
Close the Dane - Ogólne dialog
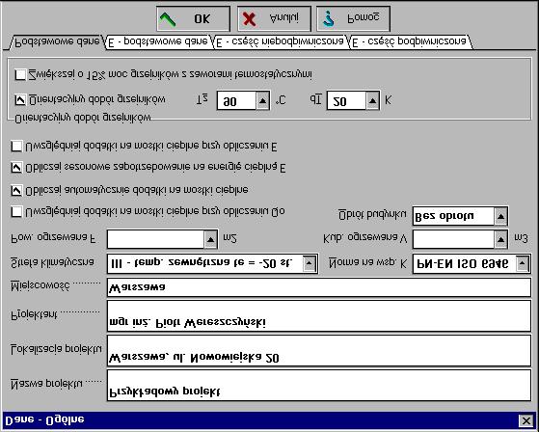(x=526, y=420)
